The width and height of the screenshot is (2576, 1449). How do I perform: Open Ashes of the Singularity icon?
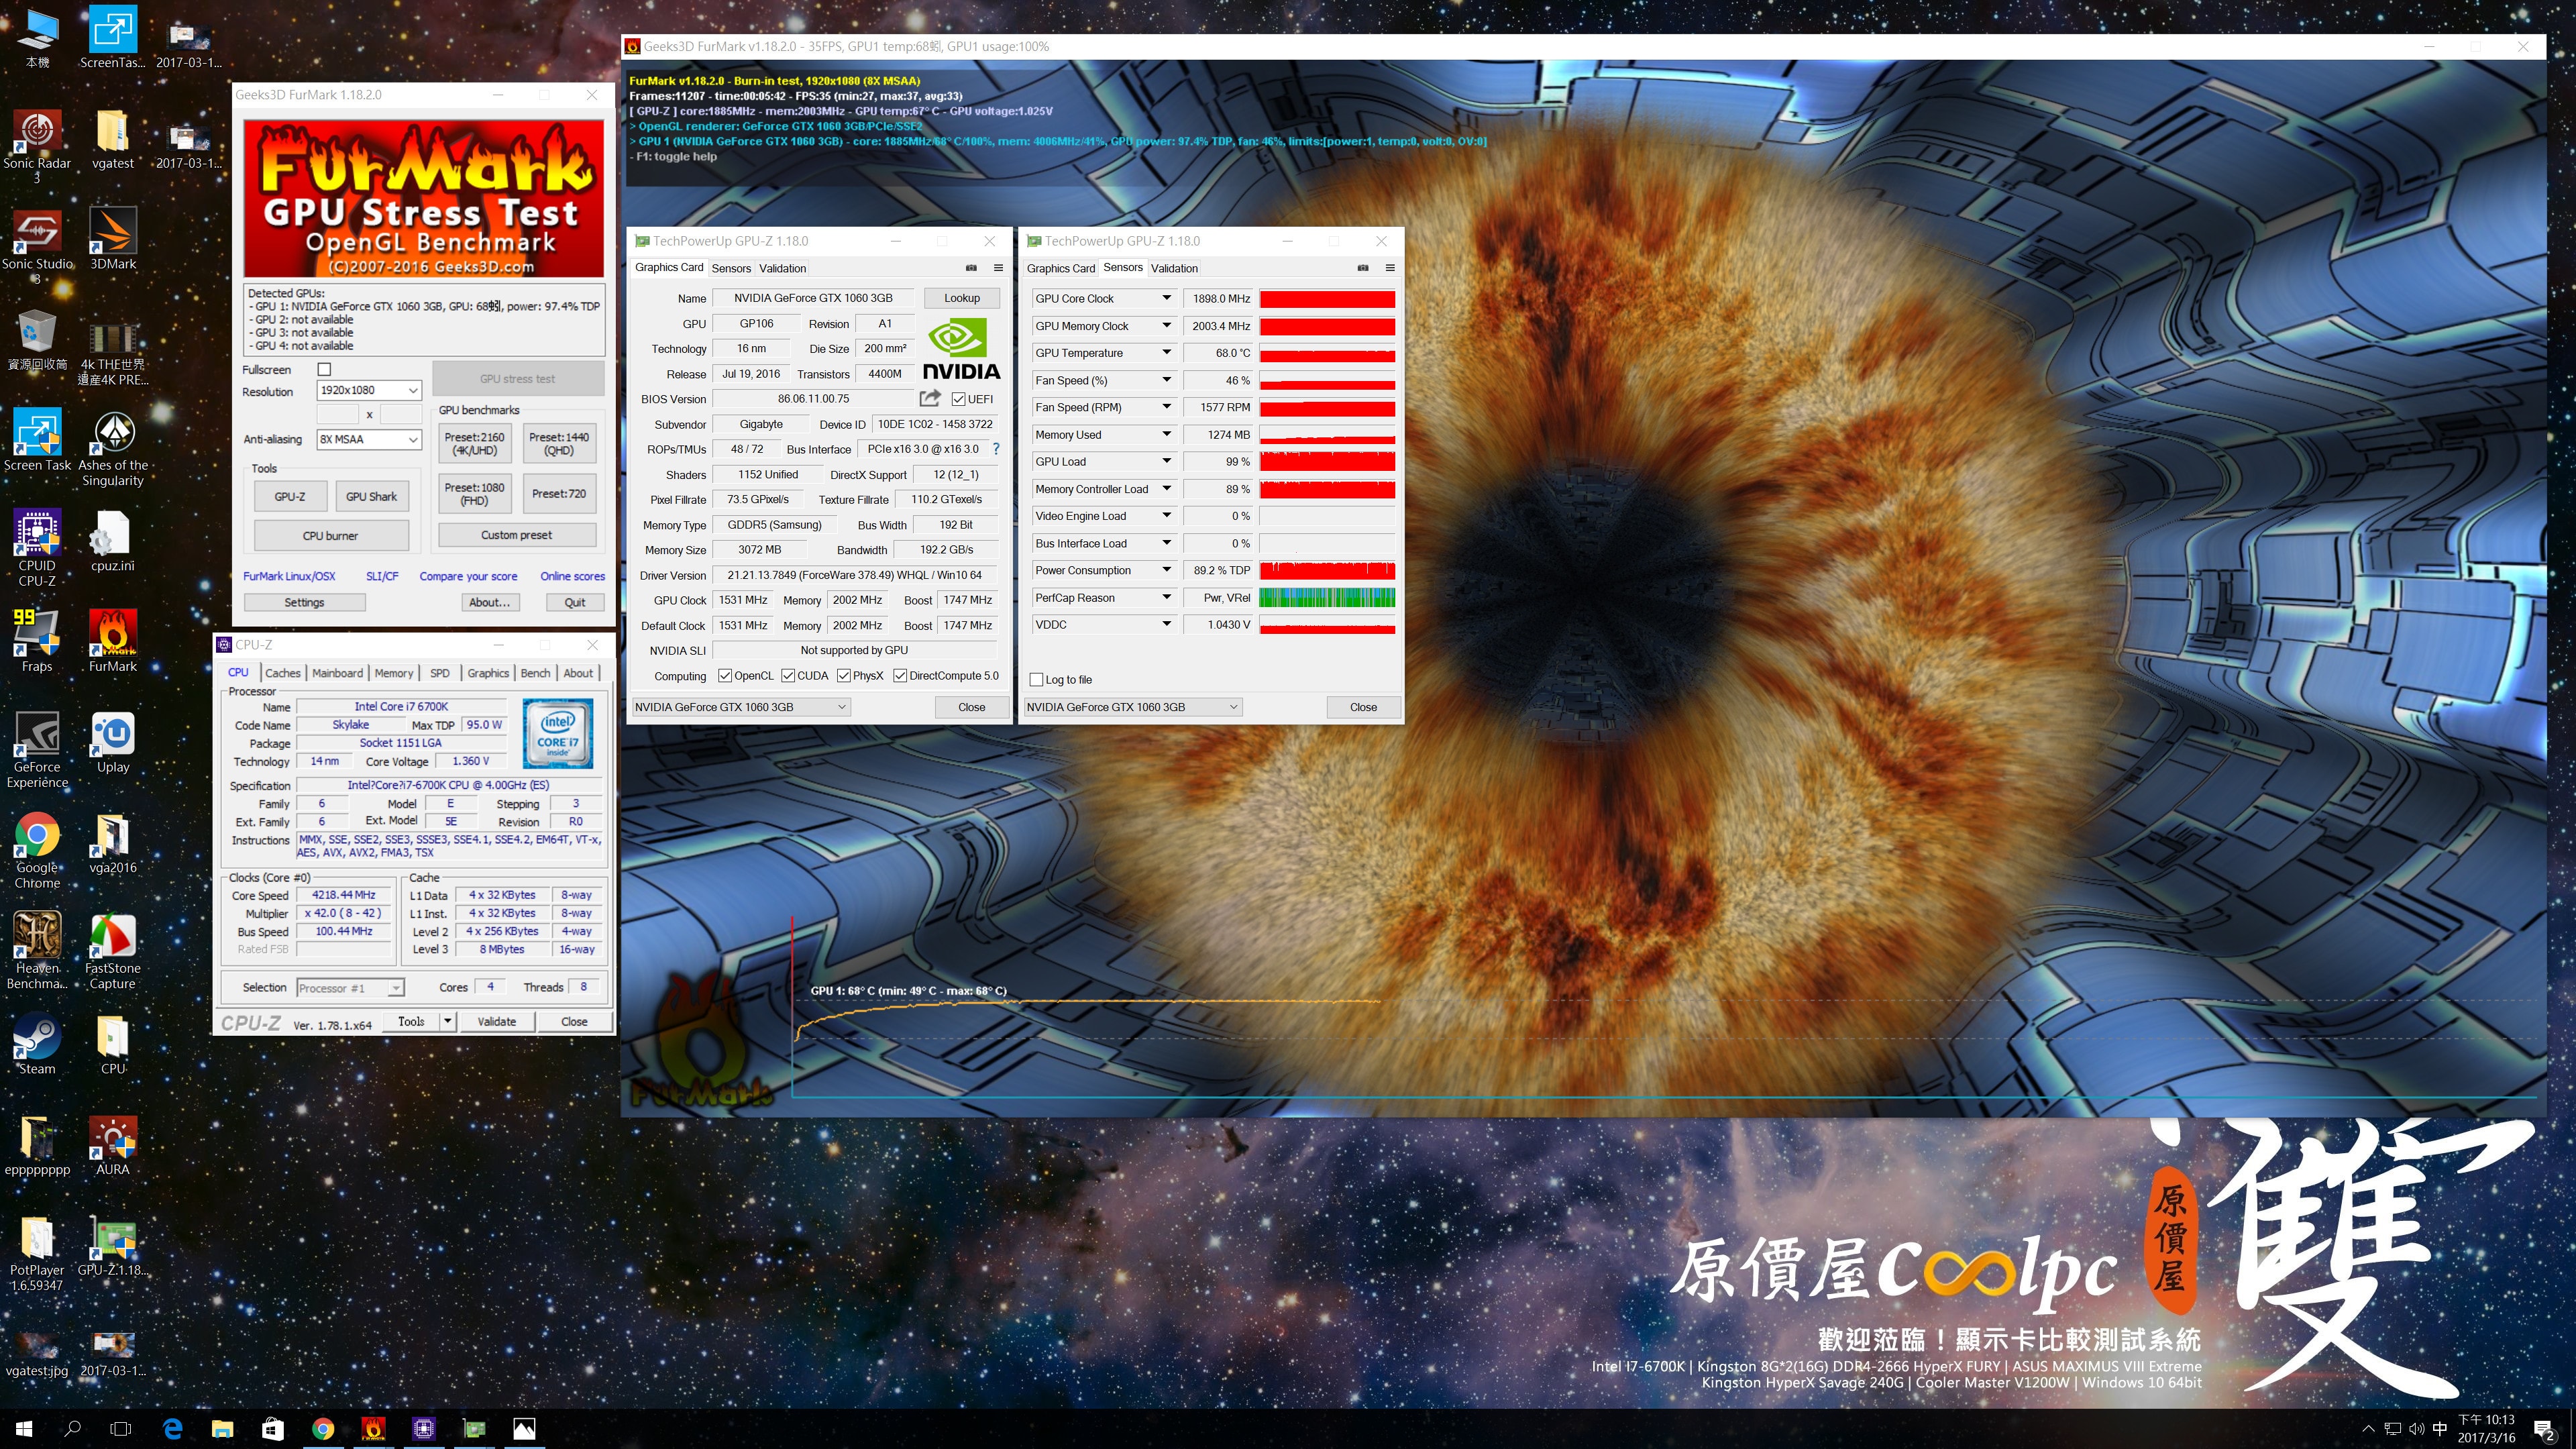click(113, 448)
